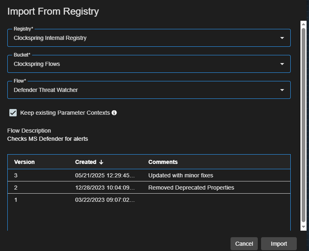Open the Registry dropdown showing Clockspring Internal Registry

click(x=149, y=38)
